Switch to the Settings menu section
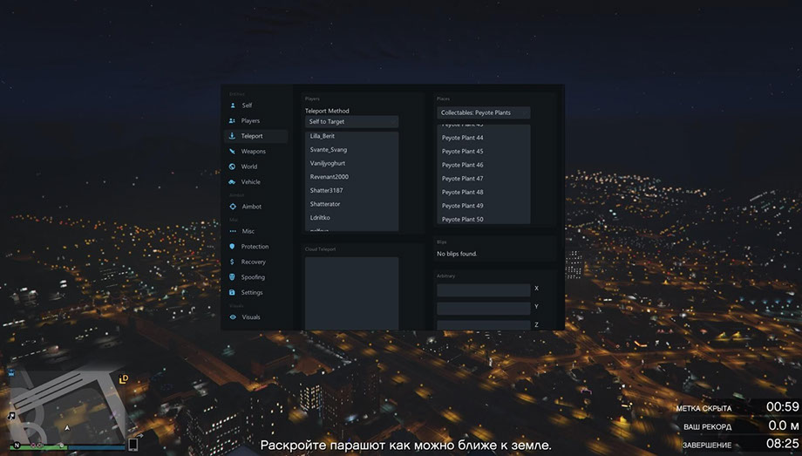Screen dimensions: 802x456 coord(251,293)
